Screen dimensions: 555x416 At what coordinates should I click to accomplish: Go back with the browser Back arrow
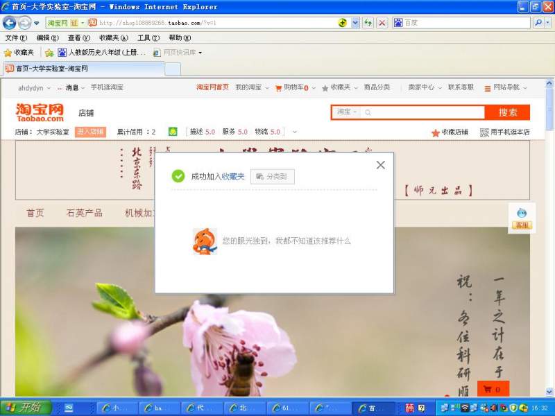coord(9,23)
